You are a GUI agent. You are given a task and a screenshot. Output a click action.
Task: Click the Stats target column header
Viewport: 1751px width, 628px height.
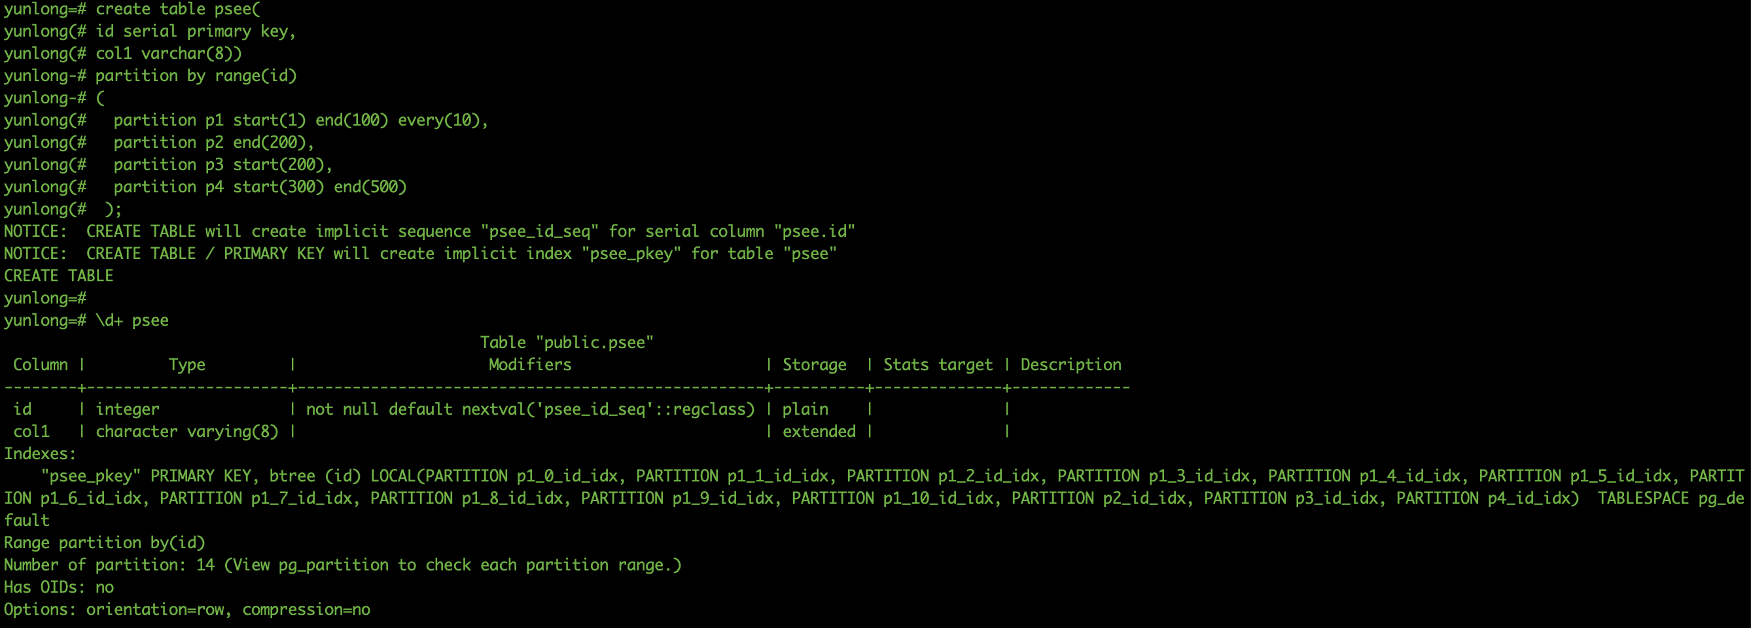pyautogui.click(x=938, y=365)
